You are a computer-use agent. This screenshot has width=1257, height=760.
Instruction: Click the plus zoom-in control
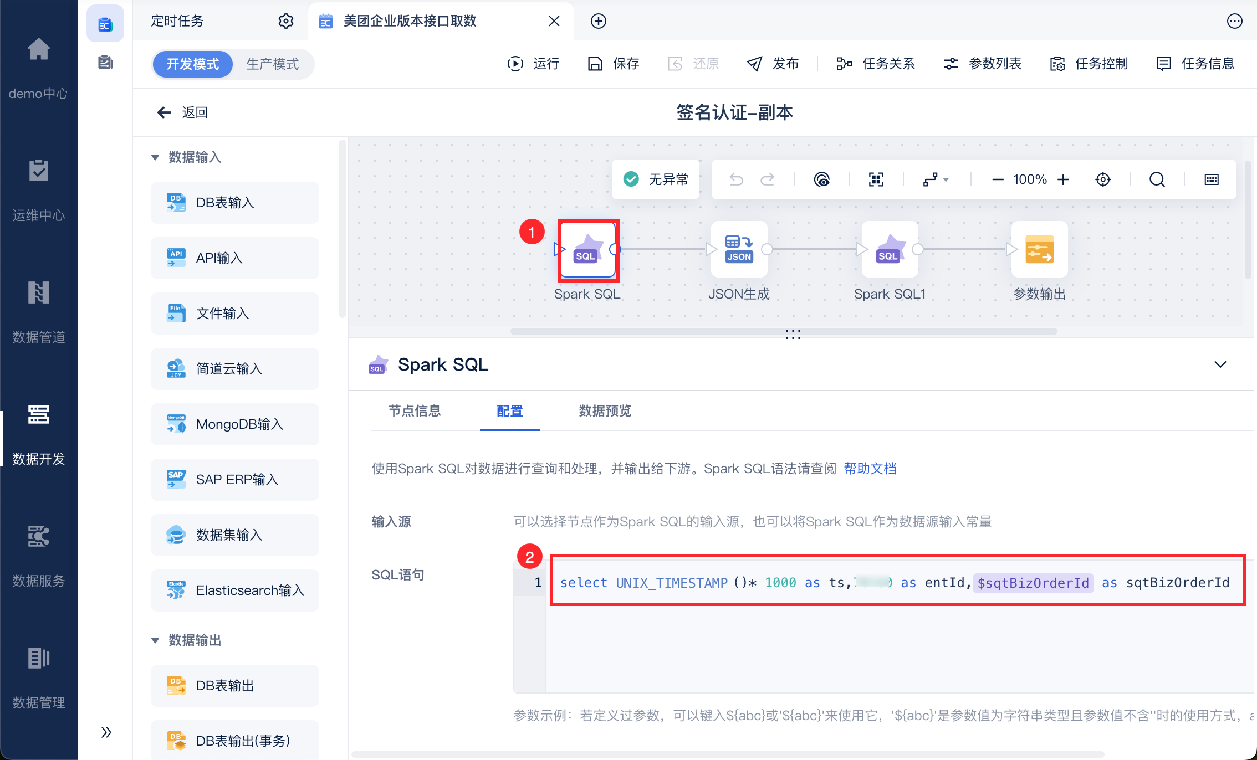tap(1063, 179)
